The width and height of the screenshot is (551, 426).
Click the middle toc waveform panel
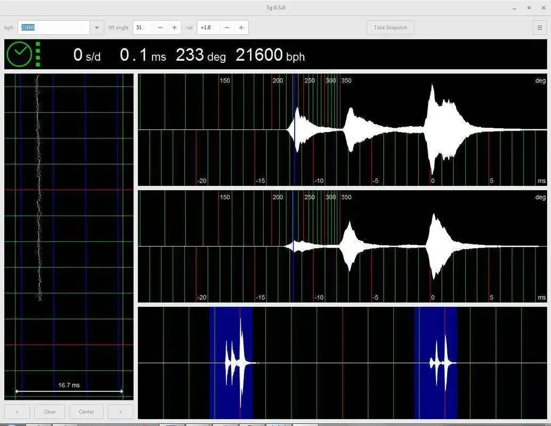[x=342, y=246]
